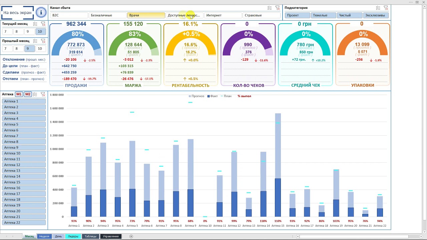Select Интернет sales channel

[x=223, y=15]
